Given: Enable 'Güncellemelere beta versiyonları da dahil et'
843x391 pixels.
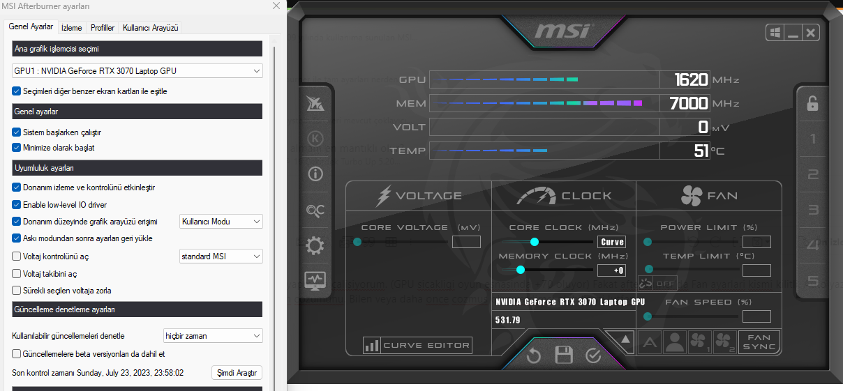Looking at the screenshot, I should click(x=17, y=354).
